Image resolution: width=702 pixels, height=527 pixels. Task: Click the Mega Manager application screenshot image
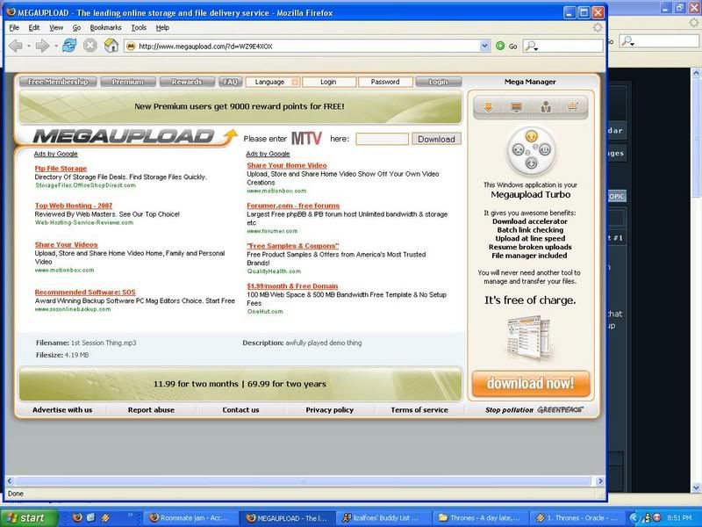click(x=528, y=338)
